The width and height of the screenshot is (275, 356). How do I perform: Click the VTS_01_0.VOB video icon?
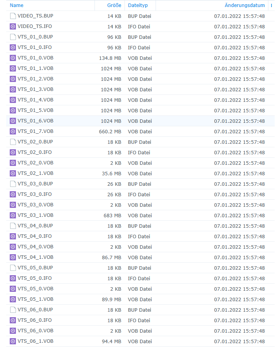pos(13,58)
